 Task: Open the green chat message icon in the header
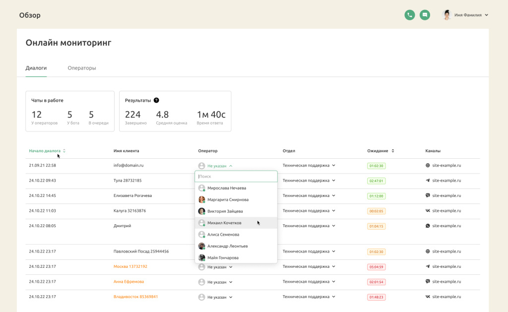coord(425,15)
